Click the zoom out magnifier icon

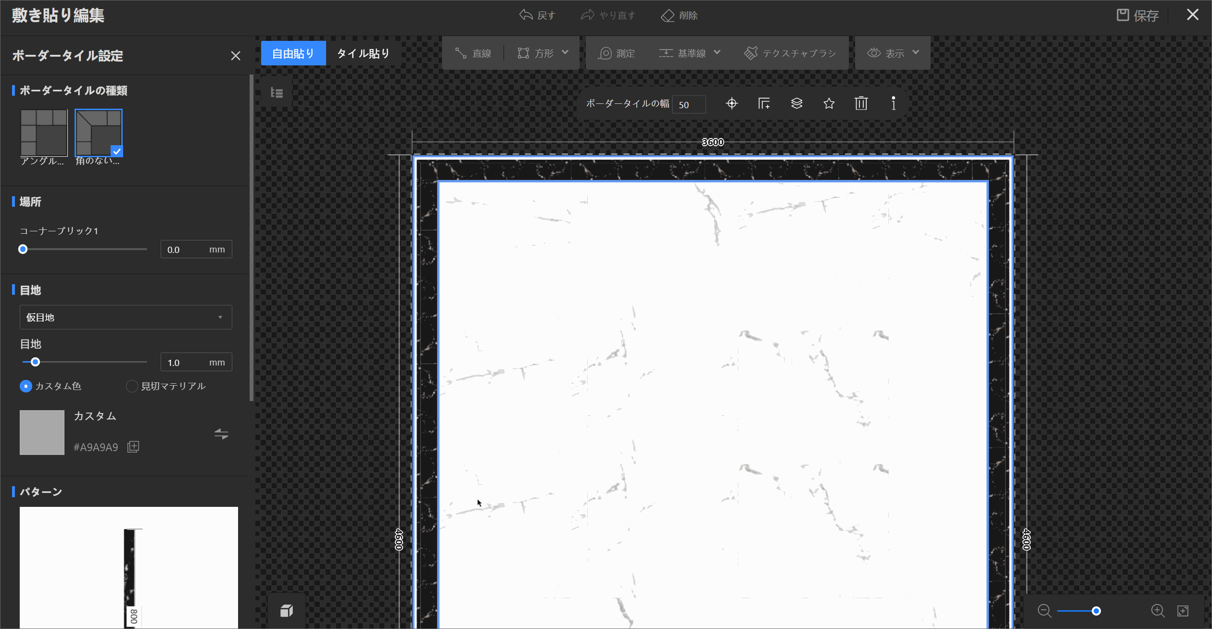point(1044,611)
